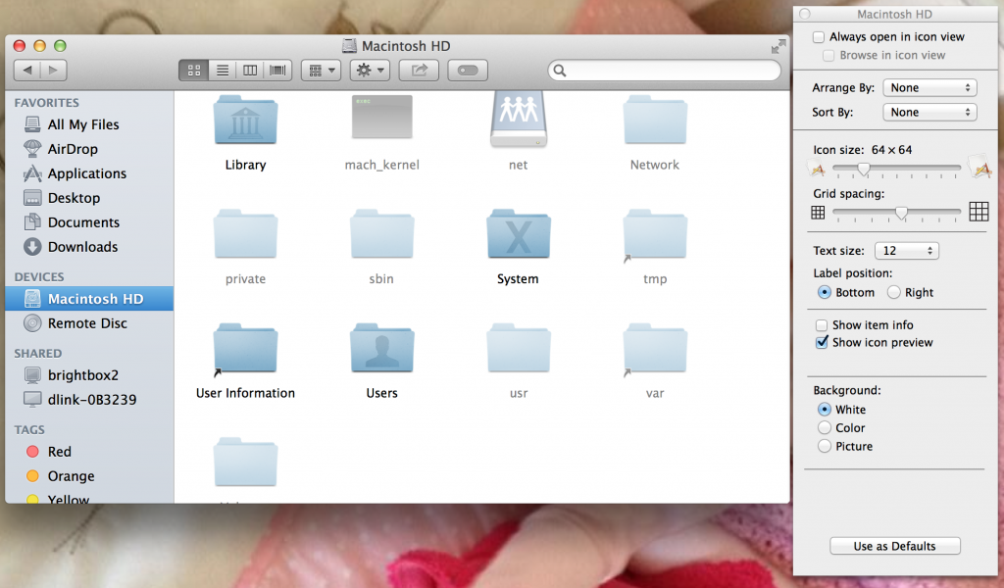Go back with the left arrow button
Image resolution: width=1004 pixels, height=588 pixels.
(26, 71)
